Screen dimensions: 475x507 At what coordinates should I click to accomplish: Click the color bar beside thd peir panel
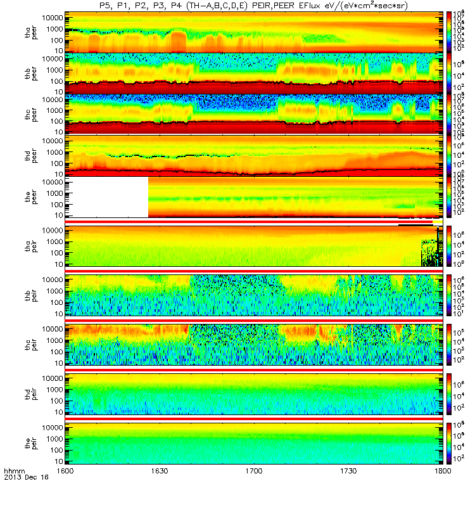click(x=449, y=394)
